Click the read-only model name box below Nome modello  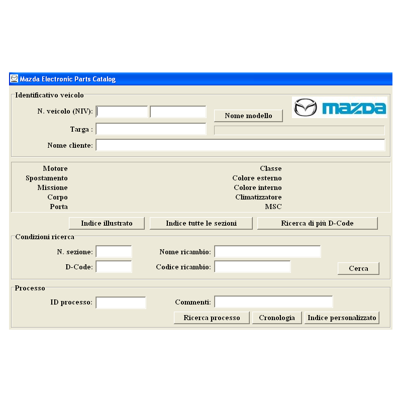[x=299, y=130]
